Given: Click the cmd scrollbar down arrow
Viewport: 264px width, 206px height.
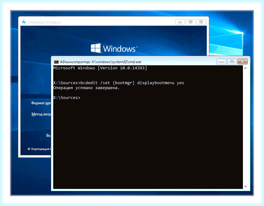Looking at the screenshot, I should (x=246, y=186).
